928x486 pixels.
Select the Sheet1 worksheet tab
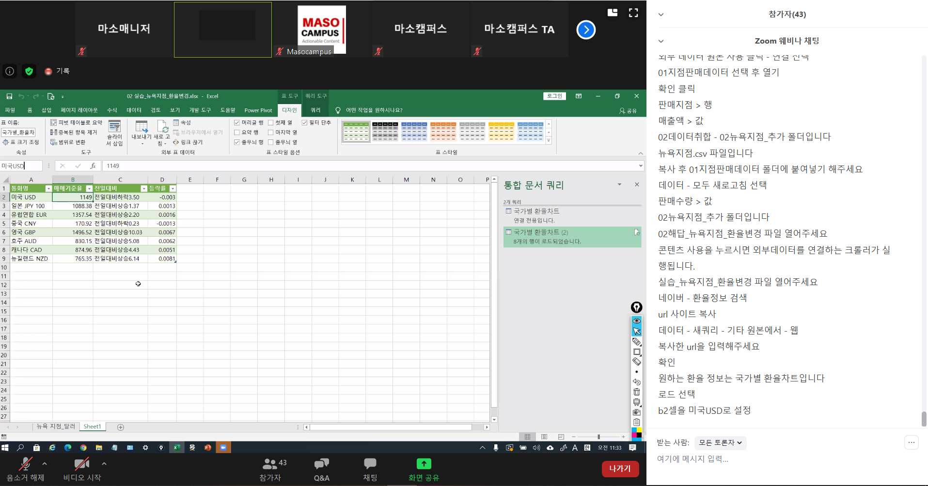click(92, 426)
